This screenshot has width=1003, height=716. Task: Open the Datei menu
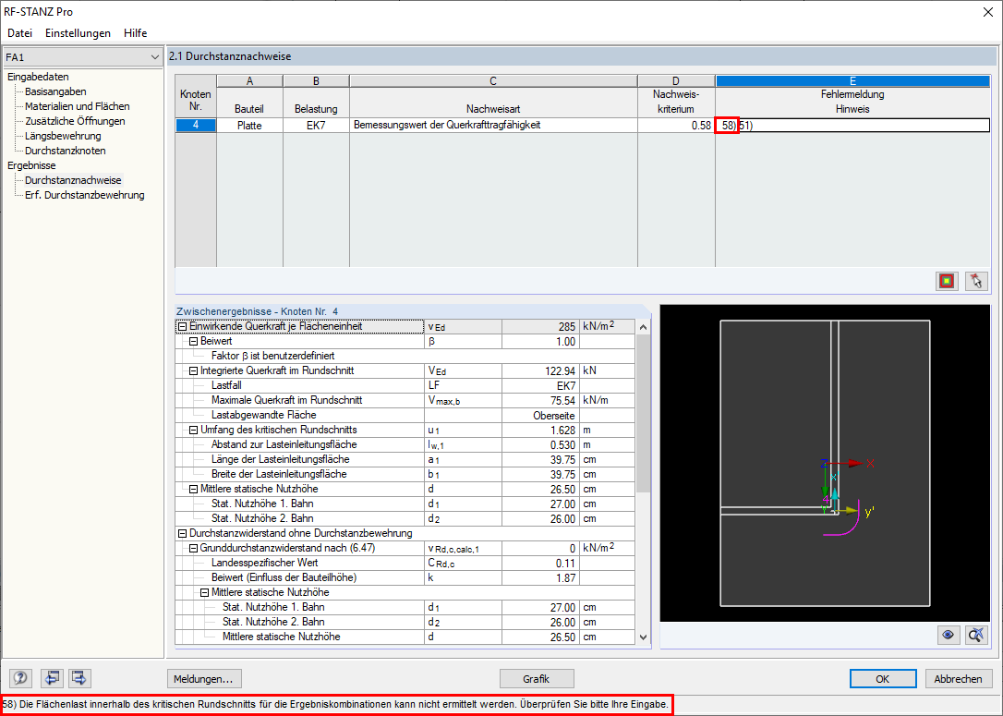click(x=20, y=32)
